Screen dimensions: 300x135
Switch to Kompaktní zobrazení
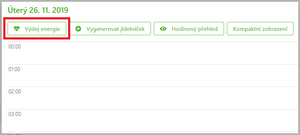coord(260,29)
